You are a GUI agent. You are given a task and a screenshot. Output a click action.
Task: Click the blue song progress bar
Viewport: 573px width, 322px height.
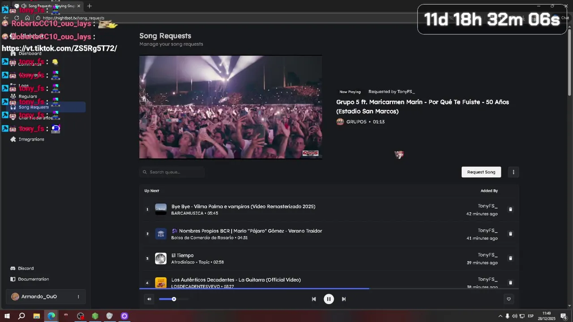(x=254, y=288)
